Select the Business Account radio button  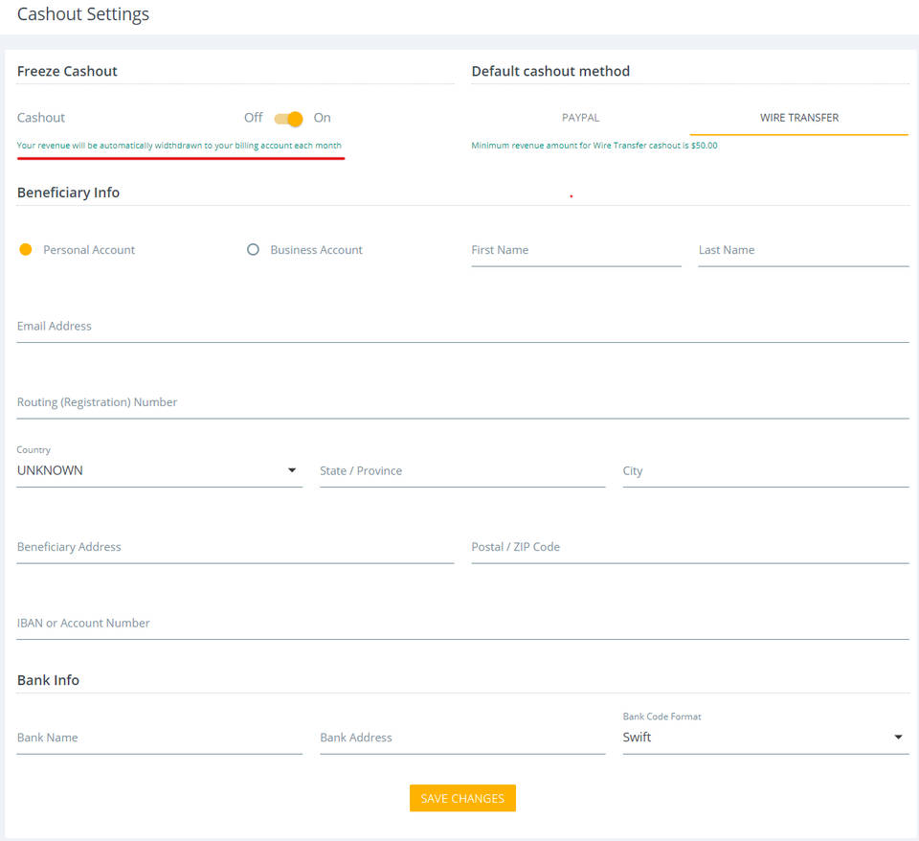pos(253,249)
